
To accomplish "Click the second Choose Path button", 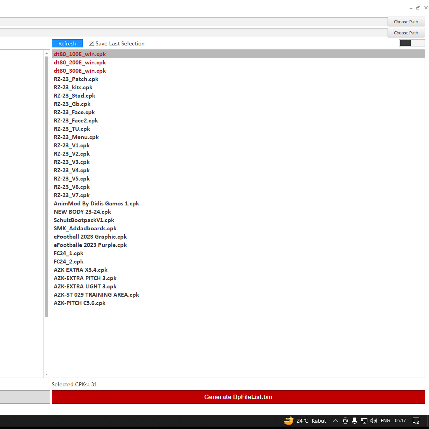I will click(406, 32).
